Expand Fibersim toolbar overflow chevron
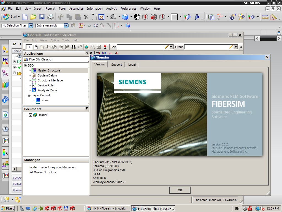282x212 pixels. click(x=241, y=47)
